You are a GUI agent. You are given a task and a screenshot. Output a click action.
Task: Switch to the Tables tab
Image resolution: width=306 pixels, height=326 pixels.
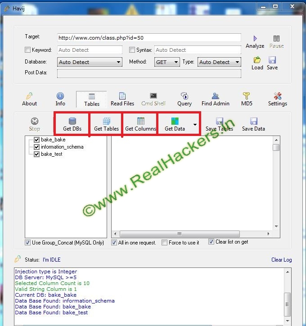[x=92, y=100]
